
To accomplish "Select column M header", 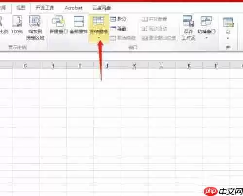I will coord(189,65).
